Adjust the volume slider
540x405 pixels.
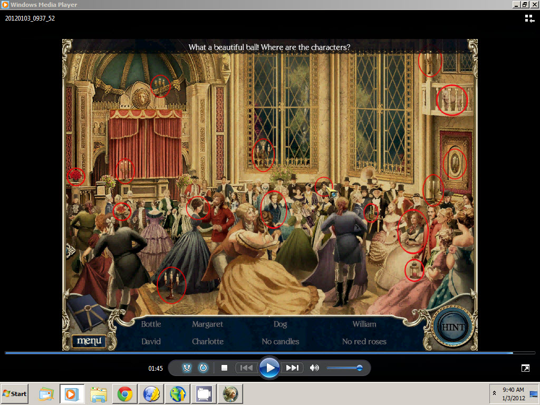click(344, 368)
